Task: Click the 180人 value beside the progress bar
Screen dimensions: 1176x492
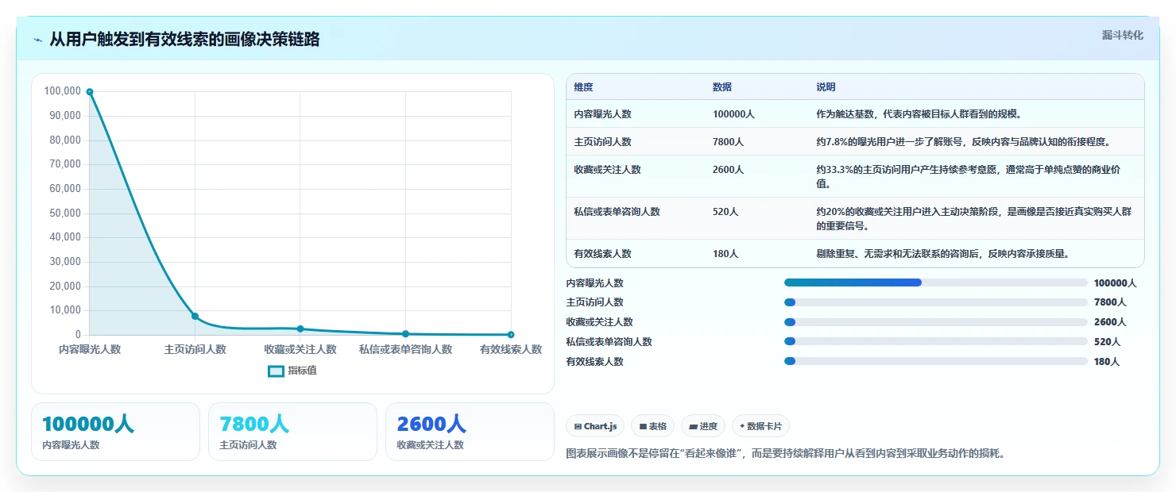Action: click(x=1107, y=361)
